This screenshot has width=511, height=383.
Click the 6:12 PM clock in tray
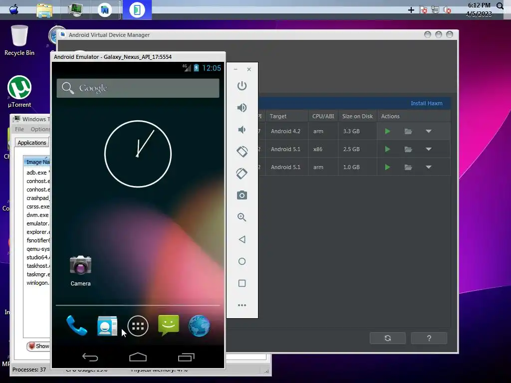pos(479,5)
